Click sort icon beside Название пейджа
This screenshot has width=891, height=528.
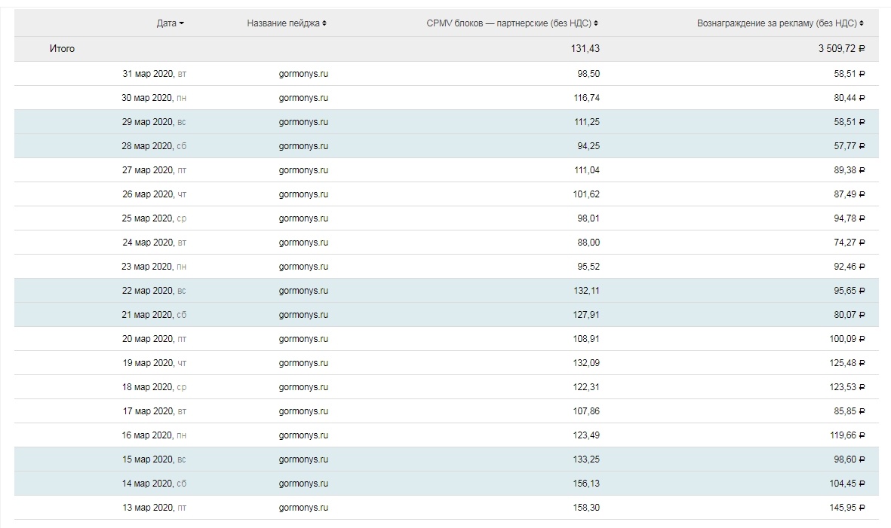click(x=324, y=23)
